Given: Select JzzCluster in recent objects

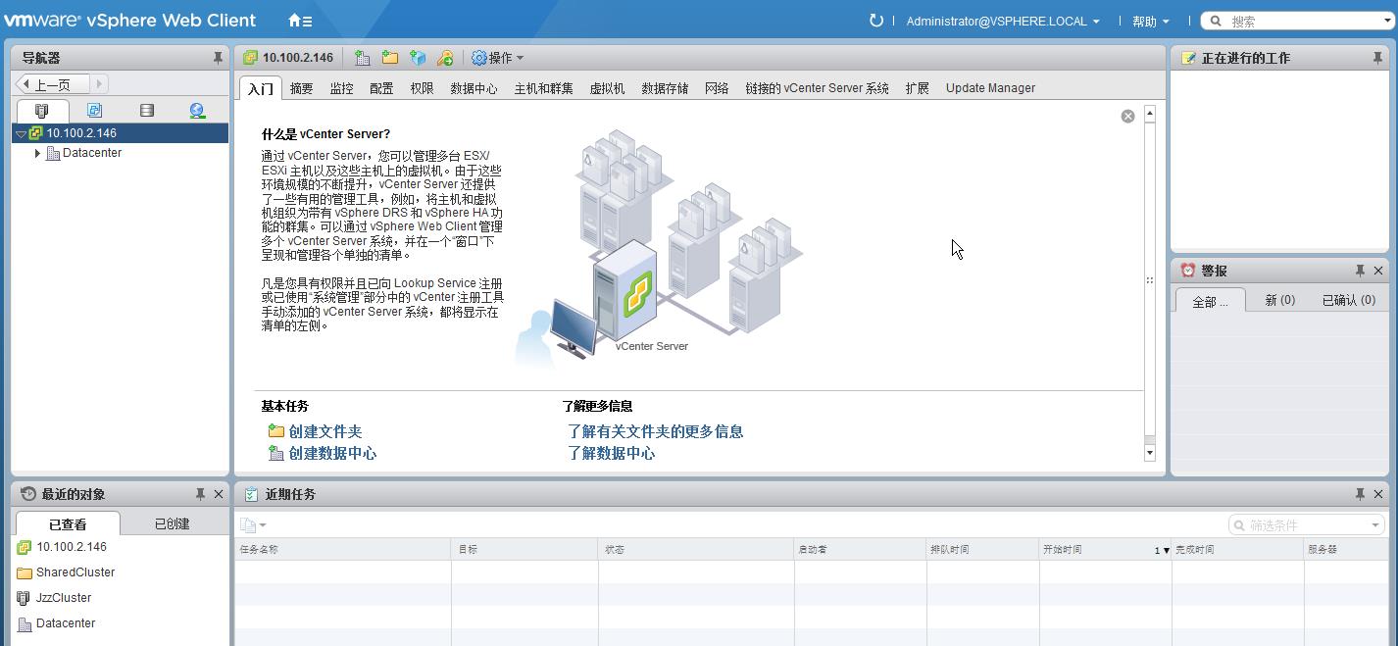Looking at the screenshot, I should (64, 598).
